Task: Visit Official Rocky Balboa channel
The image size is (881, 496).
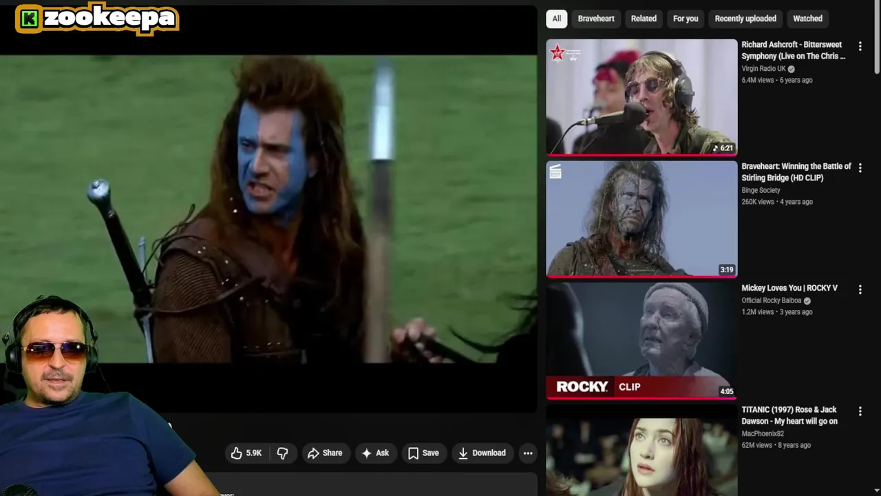Action: point(772,300)
